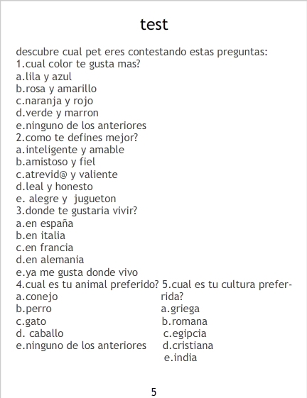Click page number 5 at bottom
307x398 pixels.
coord(153,392)
